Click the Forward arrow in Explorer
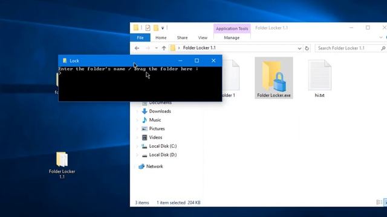The image size is (387, 217). [x=148, y=48]
